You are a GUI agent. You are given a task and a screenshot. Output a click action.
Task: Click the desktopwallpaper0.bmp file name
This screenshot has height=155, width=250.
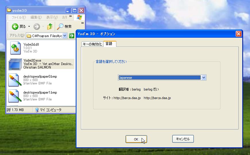[40, 77]
